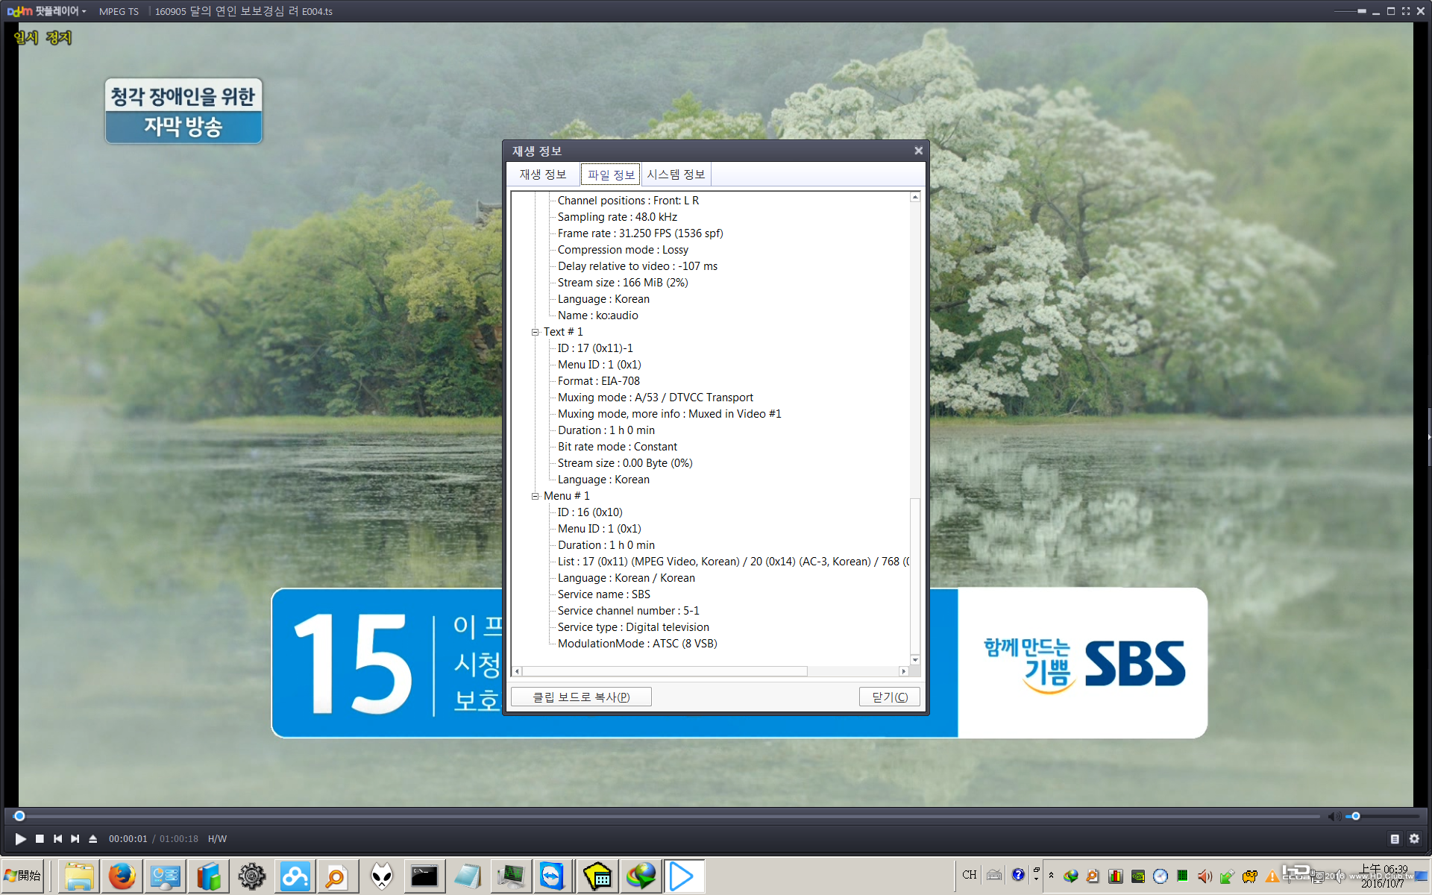Click the volume slider handle
Image resolution: width=1432 pixels, height=895 pixels.
pos(1355,816)
